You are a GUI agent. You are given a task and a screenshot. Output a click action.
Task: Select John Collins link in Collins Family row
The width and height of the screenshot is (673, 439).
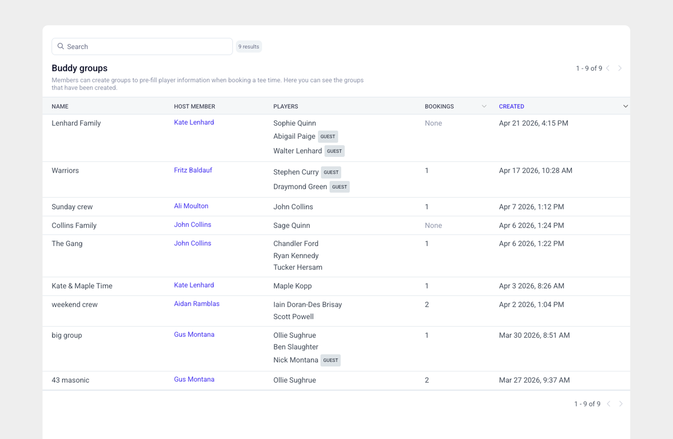[192, 224]
